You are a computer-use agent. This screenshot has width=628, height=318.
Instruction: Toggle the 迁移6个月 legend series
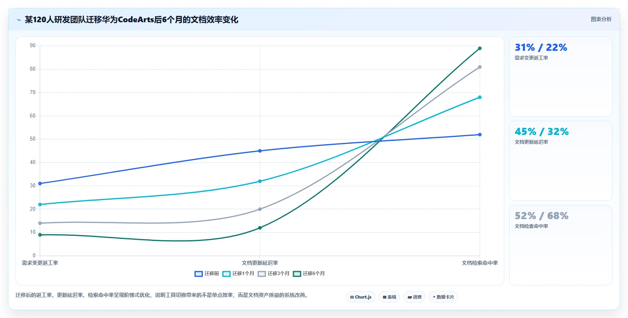[309, 274]
